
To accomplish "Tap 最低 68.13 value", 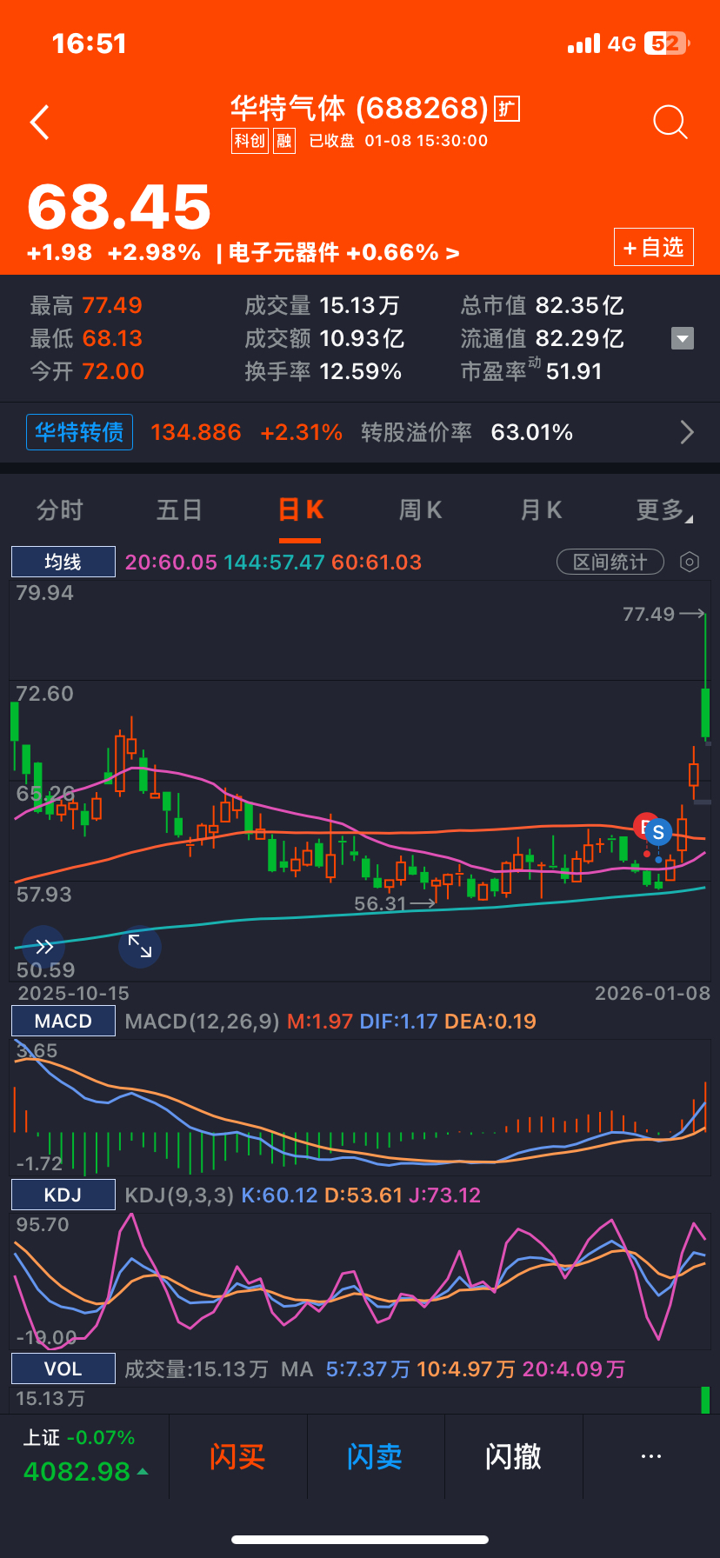I will [112, 338].
